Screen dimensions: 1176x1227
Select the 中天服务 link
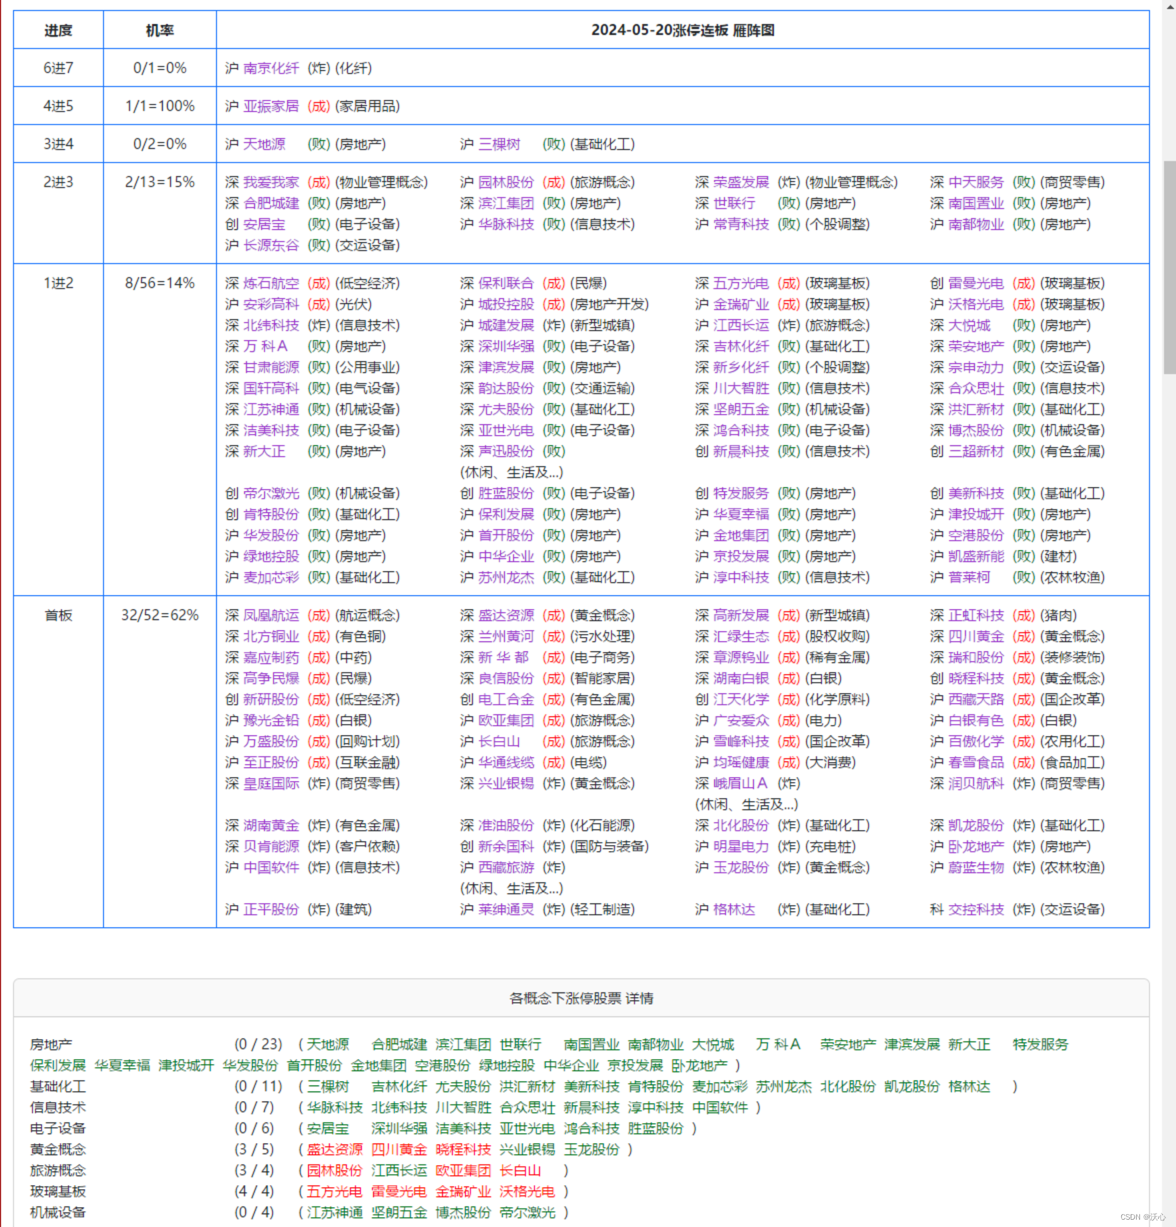tap(976, 182)
